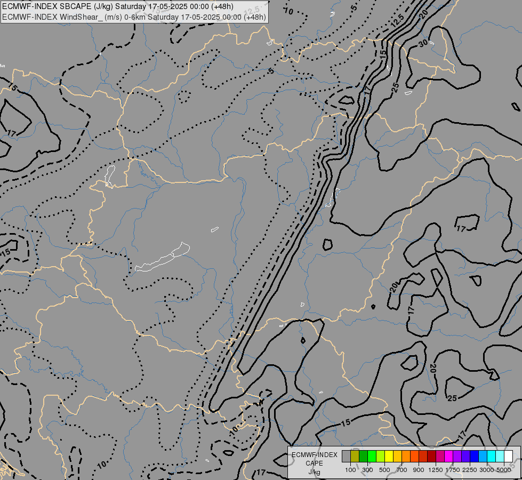Pick the sky blue swatch left of 3000 tick
The height and width of the screenshot is (480, 522).
(x=483, y=456)
